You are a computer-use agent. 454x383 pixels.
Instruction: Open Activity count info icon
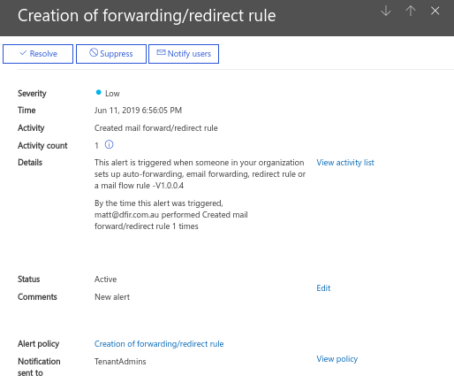point(109,144)
